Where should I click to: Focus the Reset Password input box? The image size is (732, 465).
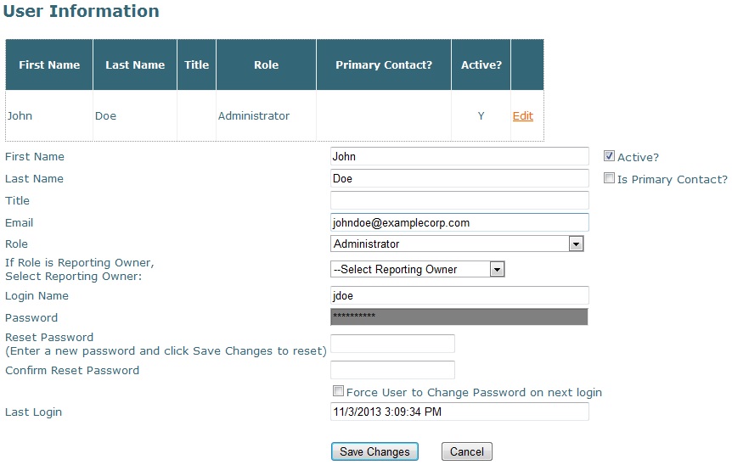click(x=392, y=344)
